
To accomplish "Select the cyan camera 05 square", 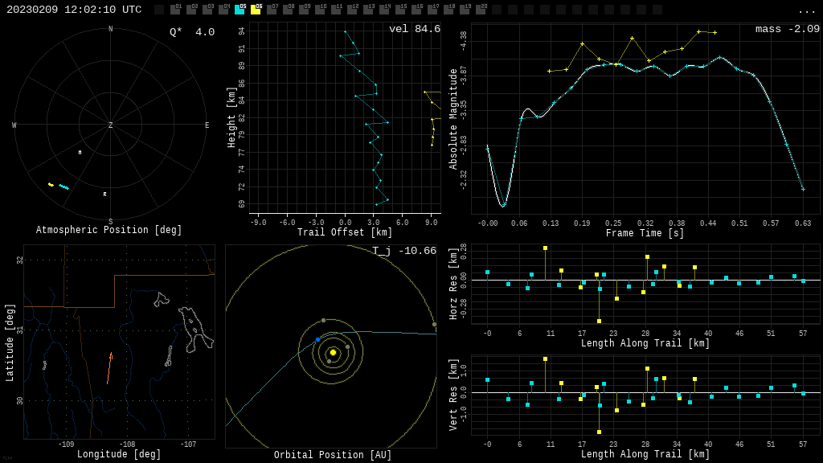I will click(x=240, y=10).
